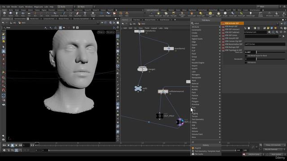Expand the Volume Paint submenu
This screenshot has height=161, width=287.
(206, 134)
